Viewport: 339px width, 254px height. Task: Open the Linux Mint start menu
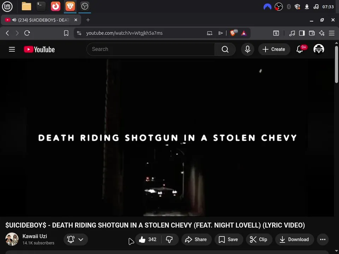pos(7,6)
